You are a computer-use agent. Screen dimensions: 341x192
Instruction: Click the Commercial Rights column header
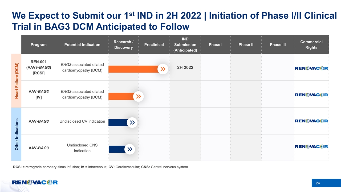click(311, 45)
